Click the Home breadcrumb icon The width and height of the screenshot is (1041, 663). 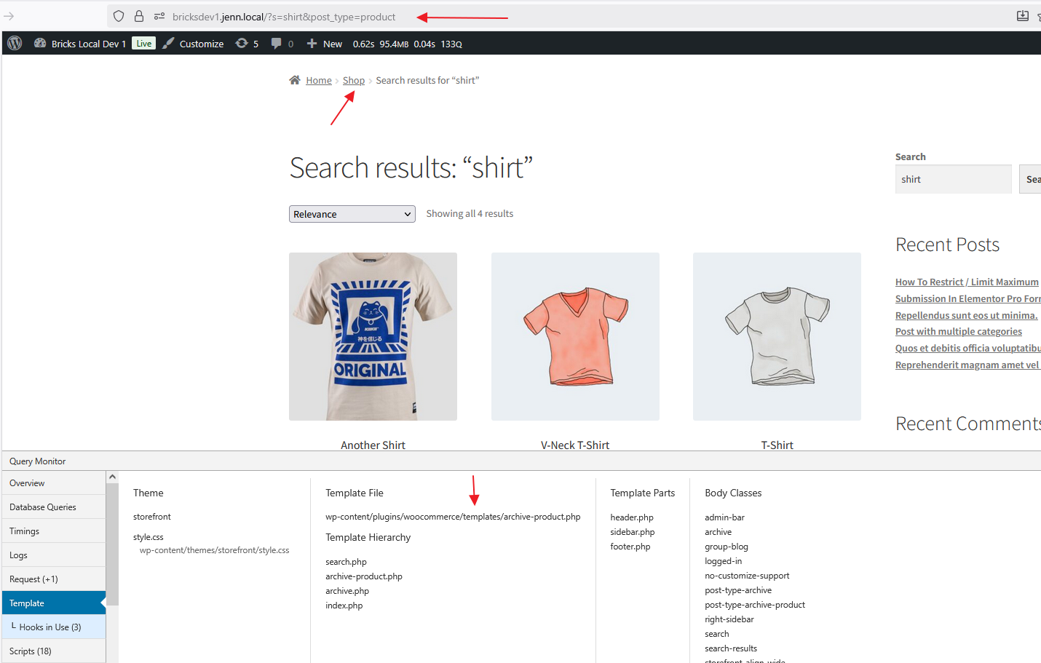pyautogui.click(x=295, y=80)
